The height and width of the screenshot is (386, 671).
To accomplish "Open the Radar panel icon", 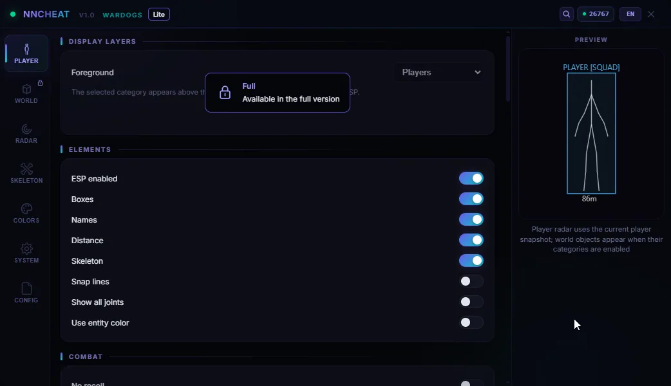I will [26, 129].
